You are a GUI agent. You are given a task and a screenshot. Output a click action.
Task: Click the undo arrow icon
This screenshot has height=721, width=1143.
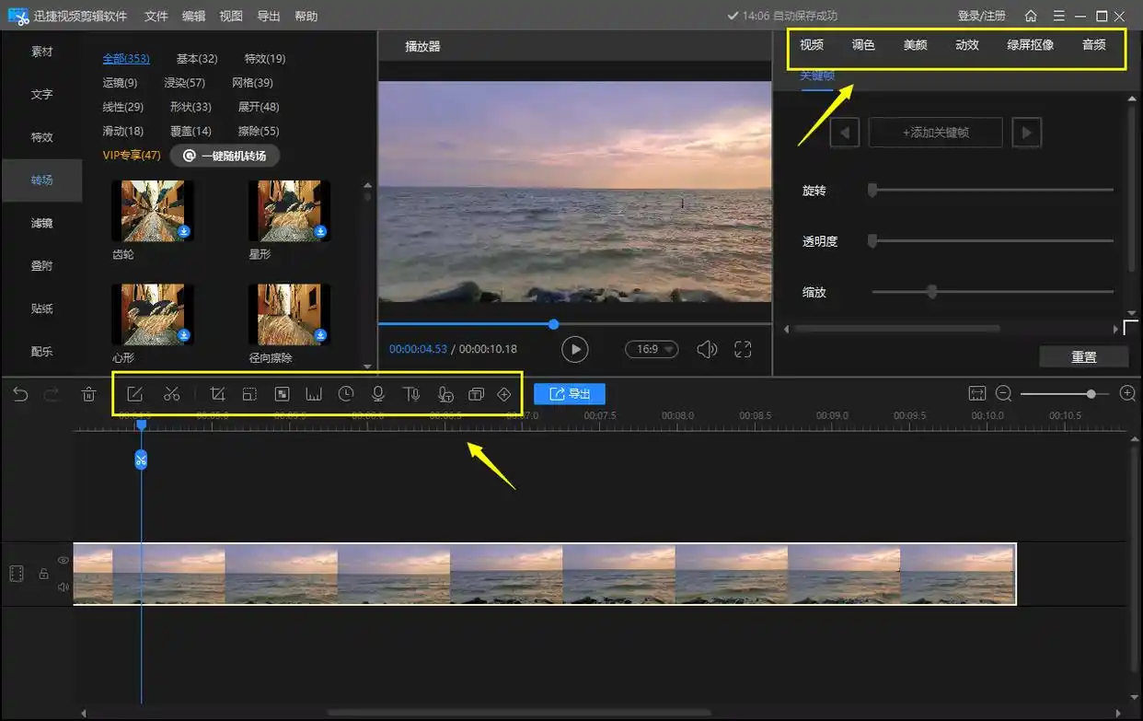(x=20, y=394)
